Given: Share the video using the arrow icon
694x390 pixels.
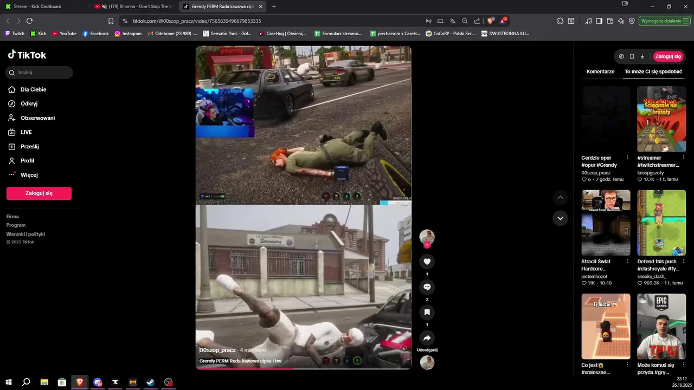Looking at the screenshot, I should point(427,338).
